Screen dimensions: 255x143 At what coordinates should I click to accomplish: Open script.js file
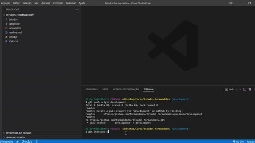[x=13, y=37]
